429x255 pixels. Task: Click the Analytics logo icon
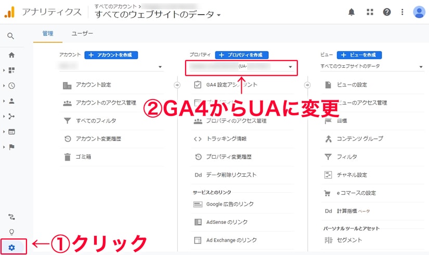[x=9, y=12]
